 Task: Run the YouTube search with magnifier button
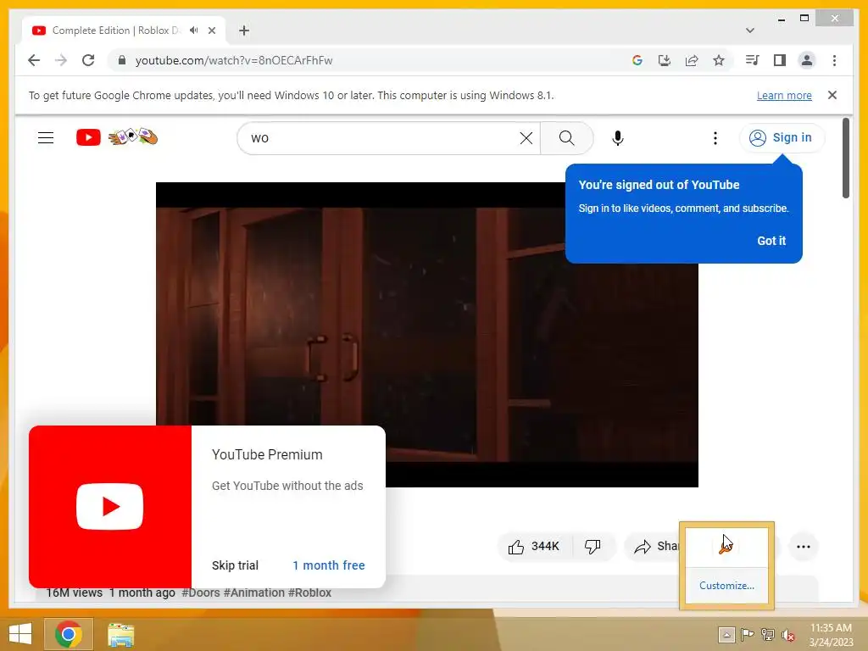click(x=566, y=138)
